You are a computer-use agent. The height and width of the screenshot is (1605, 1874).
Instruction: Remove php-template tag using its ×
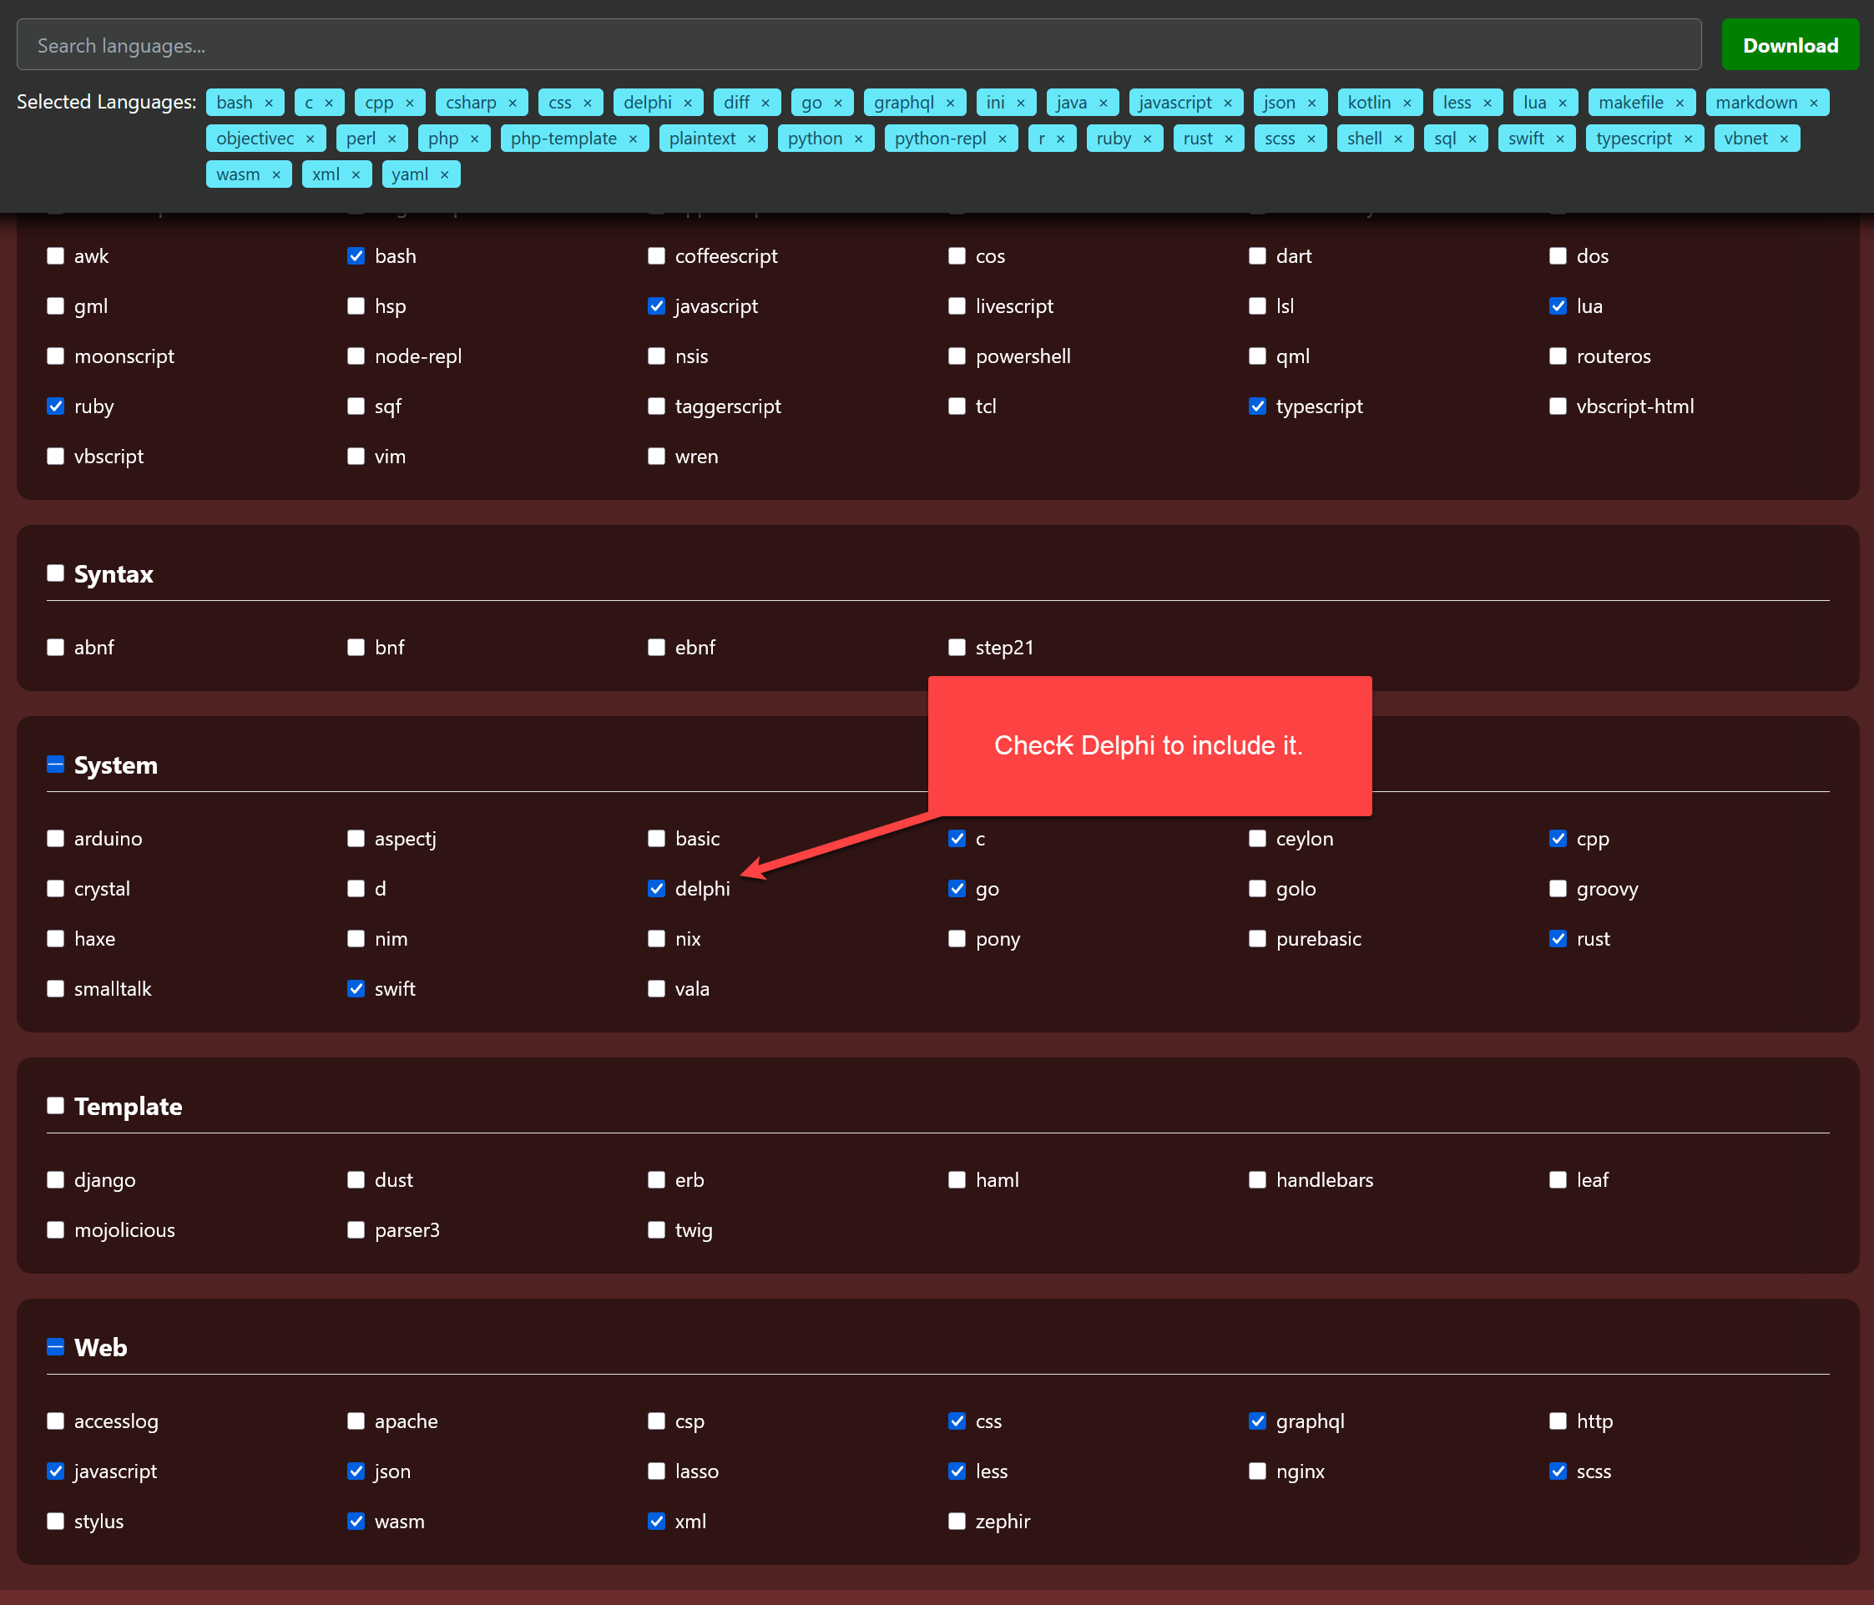(633, 139)
